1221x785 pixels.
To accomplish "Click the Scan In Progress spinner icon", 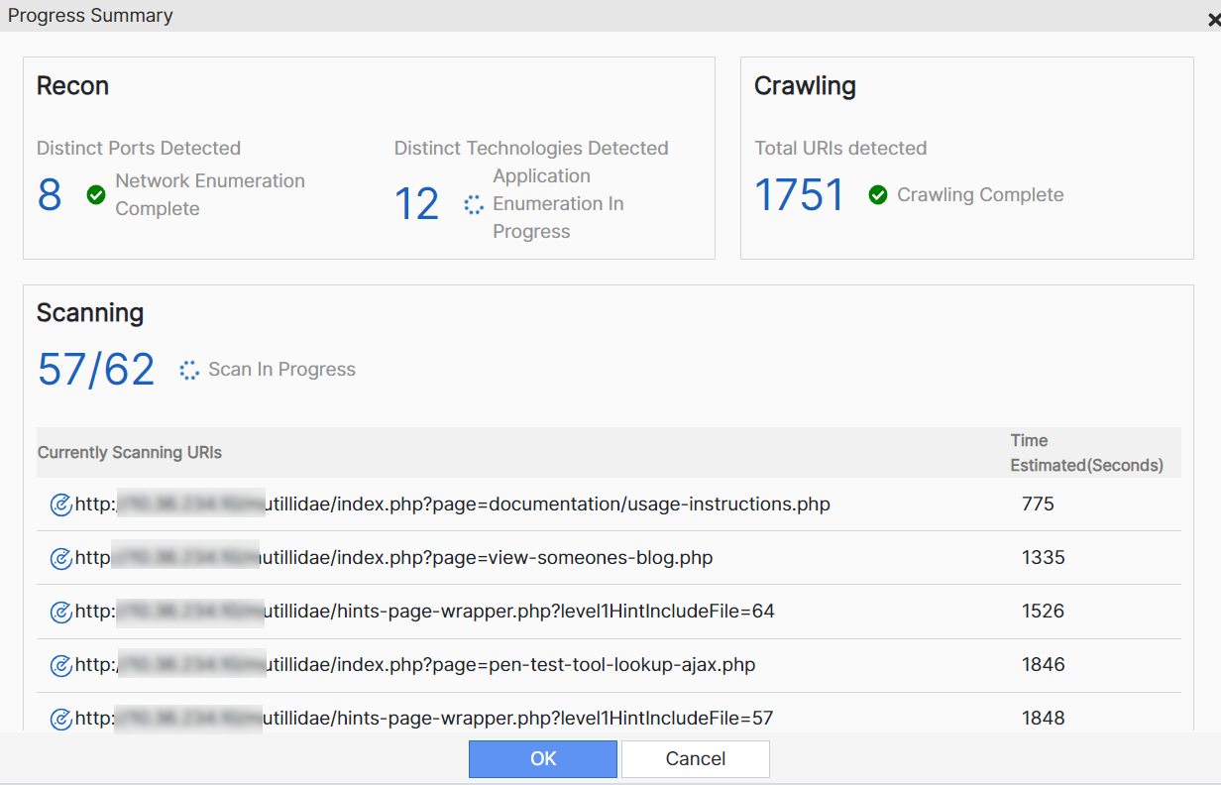I will tap(189, 370).
